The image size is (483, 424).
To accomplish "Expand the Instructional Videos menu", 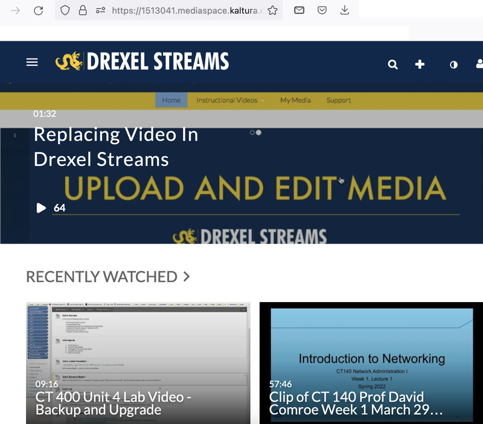I will [230, 100].
